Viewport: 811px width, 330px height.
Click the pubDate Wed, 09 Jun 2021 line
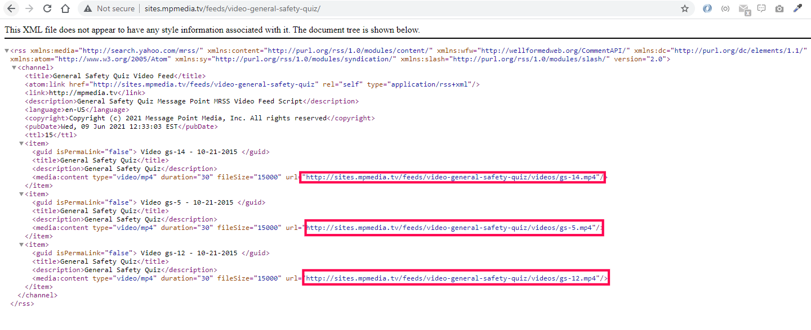(121, 126)
